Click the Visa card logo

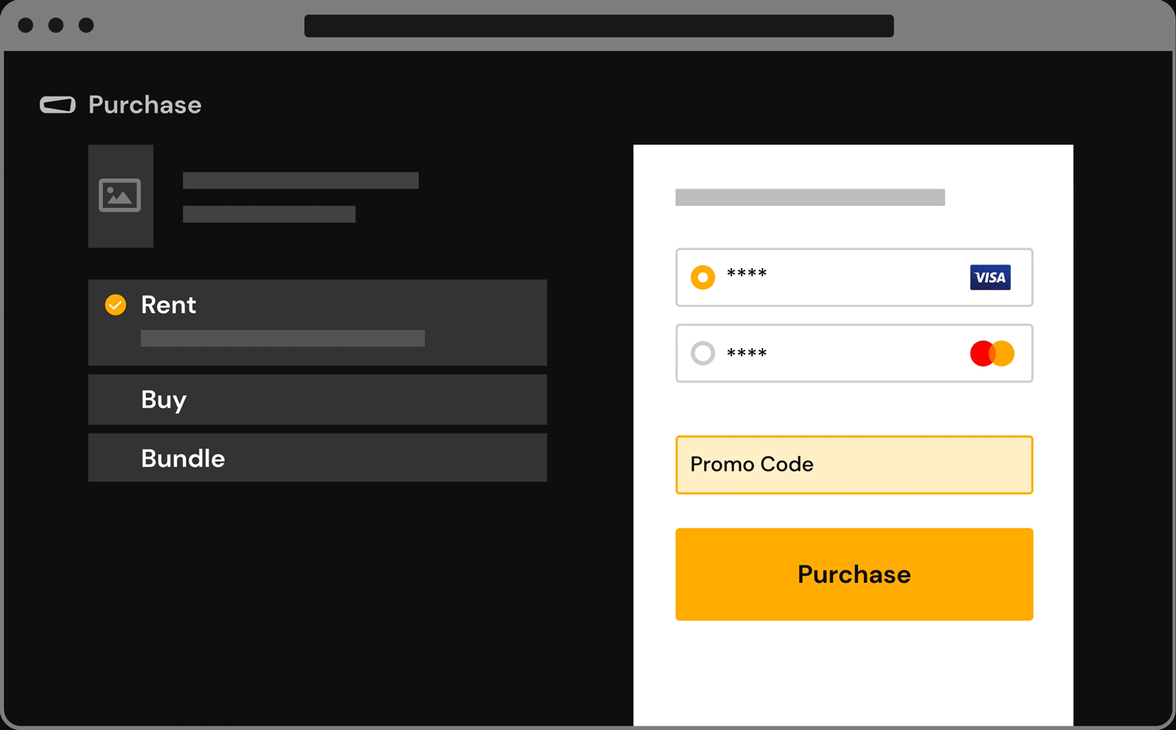coord(990,277)
